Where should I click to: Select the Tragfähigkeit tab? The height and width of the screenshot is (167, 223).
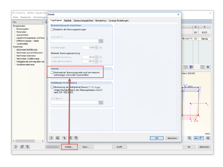point(56,20)
